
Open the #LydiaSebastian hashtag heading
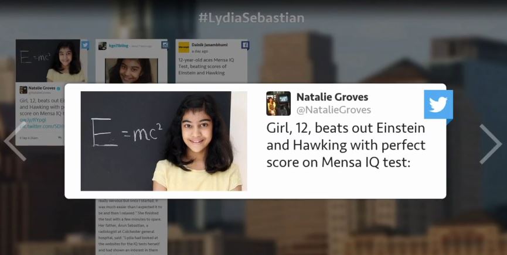[251, 18]
